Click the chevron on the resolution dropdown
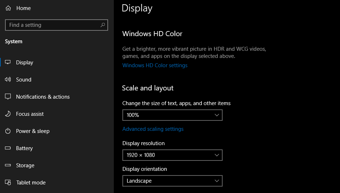This screenshot has width=340, height=193. coord(217,155)
